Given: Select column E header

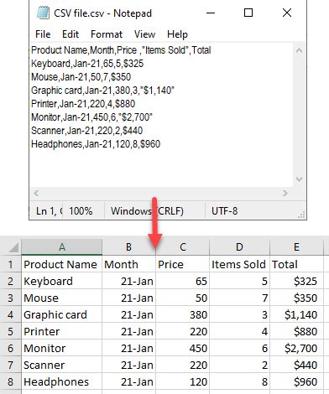Looking at the screenshot, I should tap(296, 247).
